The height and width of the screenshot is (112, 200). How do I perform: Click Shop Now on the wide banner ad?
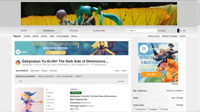[56, 53]
